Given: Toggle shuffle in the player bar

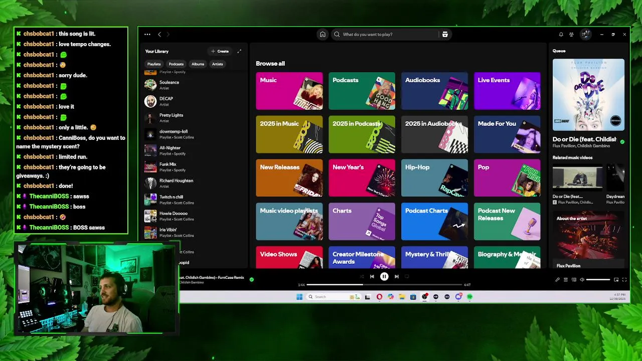Looking at the screenshot, I should 362,276.
